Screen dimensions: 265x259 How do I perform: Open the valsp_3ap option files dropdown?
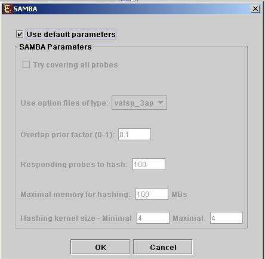[139, 103]
